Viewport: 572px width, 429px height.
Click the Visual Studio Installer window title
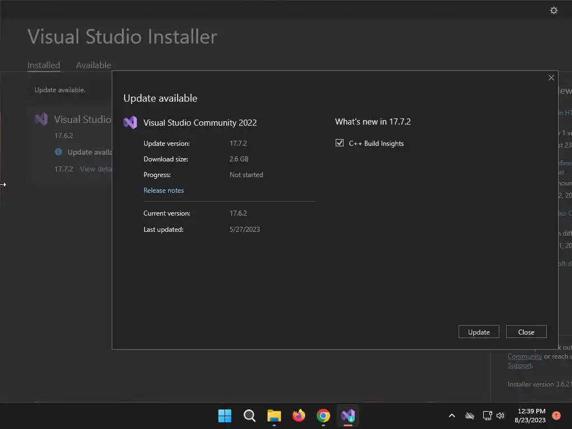point(122,37)
